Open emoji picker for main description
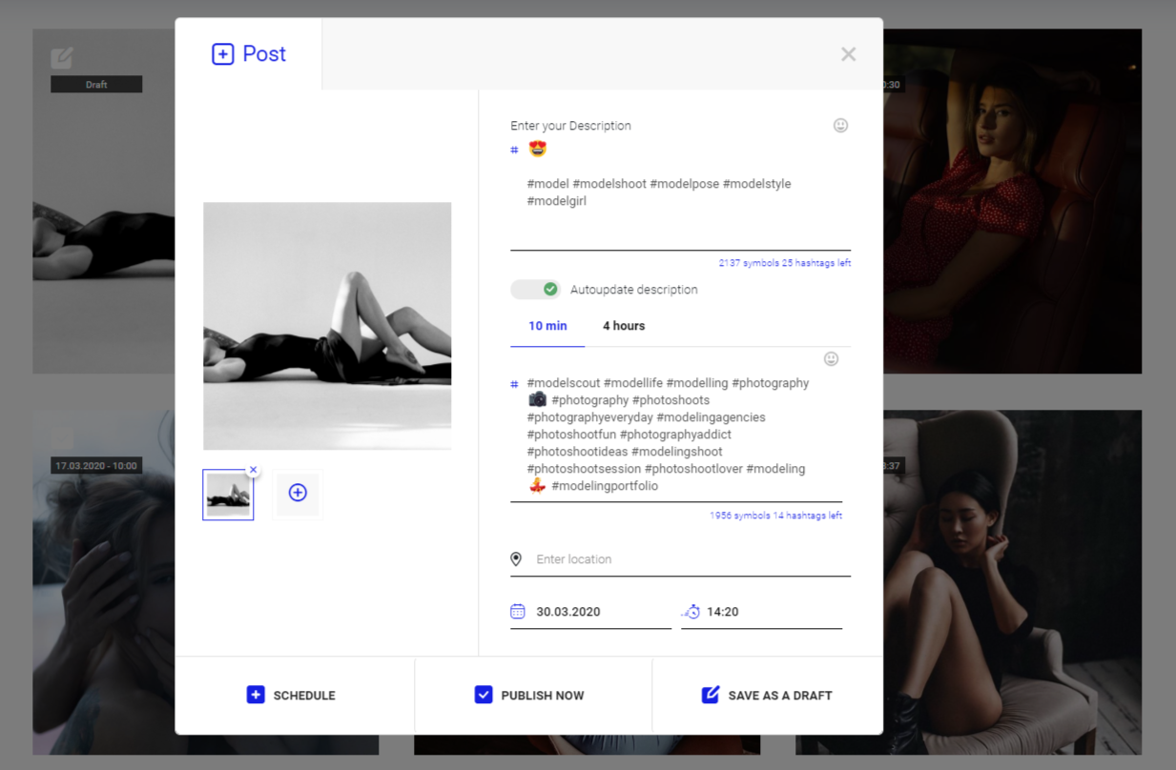This screenshot has width=1176, height=770. (840, 125)
